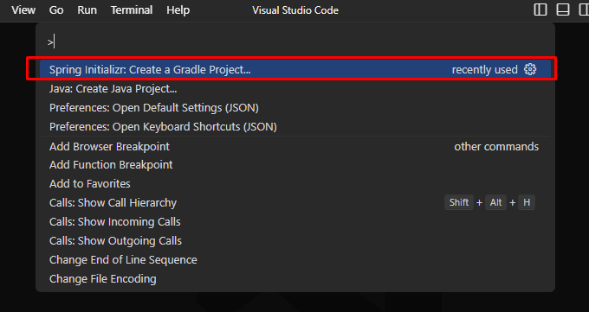589x312 pixels.
Task: Open the Help menu
Action: 178,10
